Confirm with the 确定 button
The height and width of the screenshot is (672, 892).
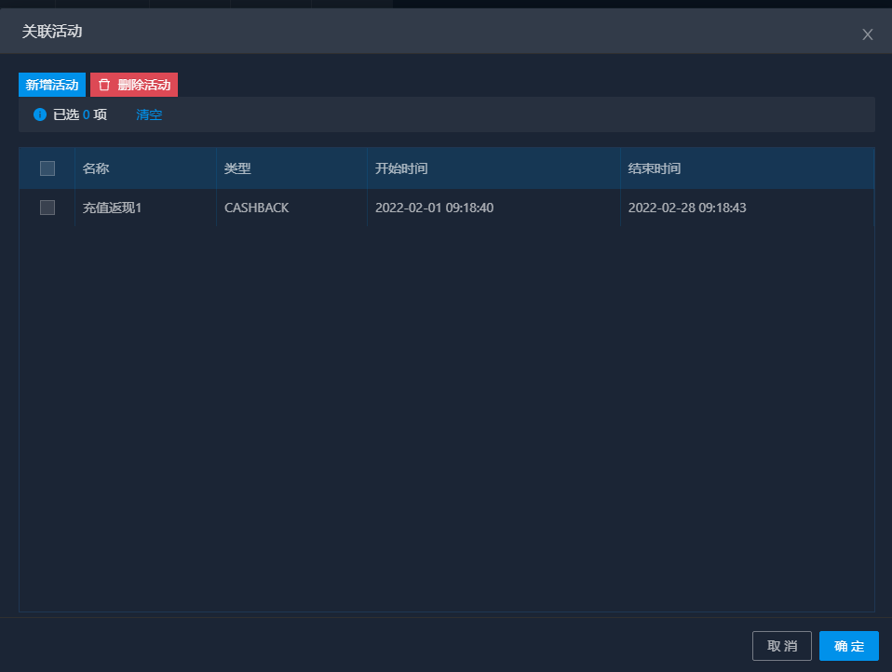848,646
